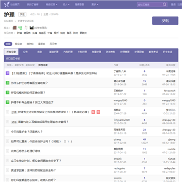Select the 公告 category tab
Viewport: 182px width, 182px height.
pyautogui.click(x=25, y=52)
